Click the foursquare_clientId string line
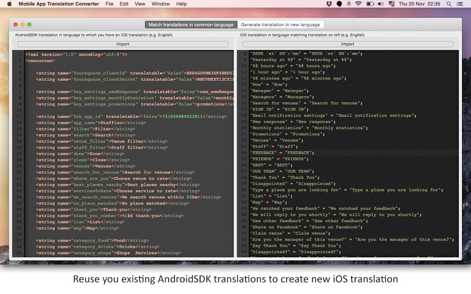The image size is (471, 294). click(135, 73)
